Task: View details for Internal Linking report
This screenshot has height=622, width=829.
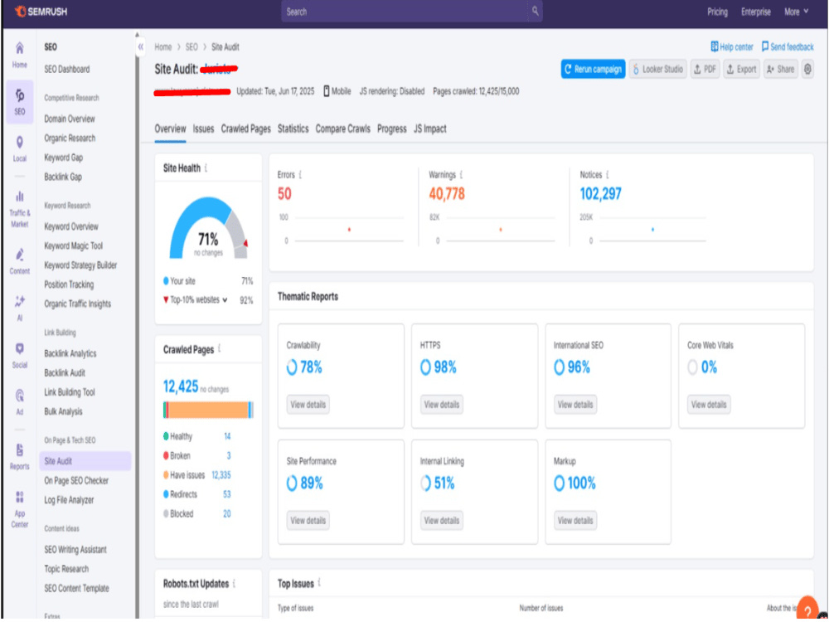Action: (442, 521)
